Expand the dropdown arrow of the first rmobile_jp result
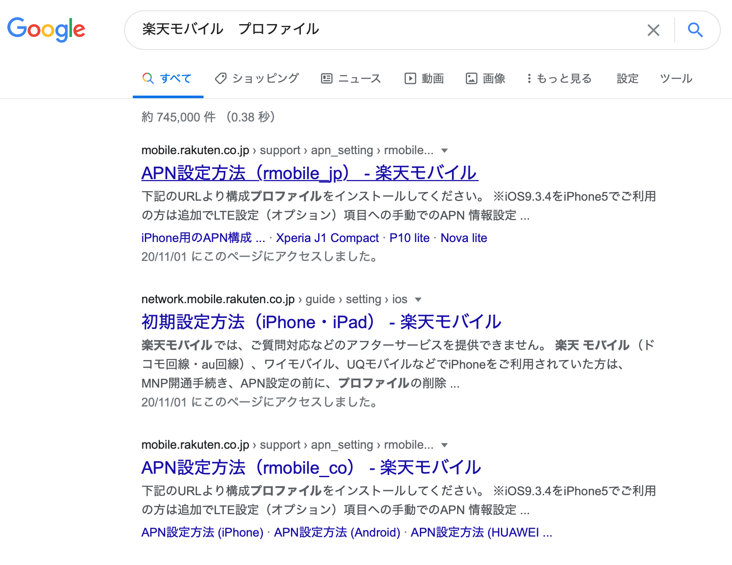732x565 pixels. [x=444, y=151]
